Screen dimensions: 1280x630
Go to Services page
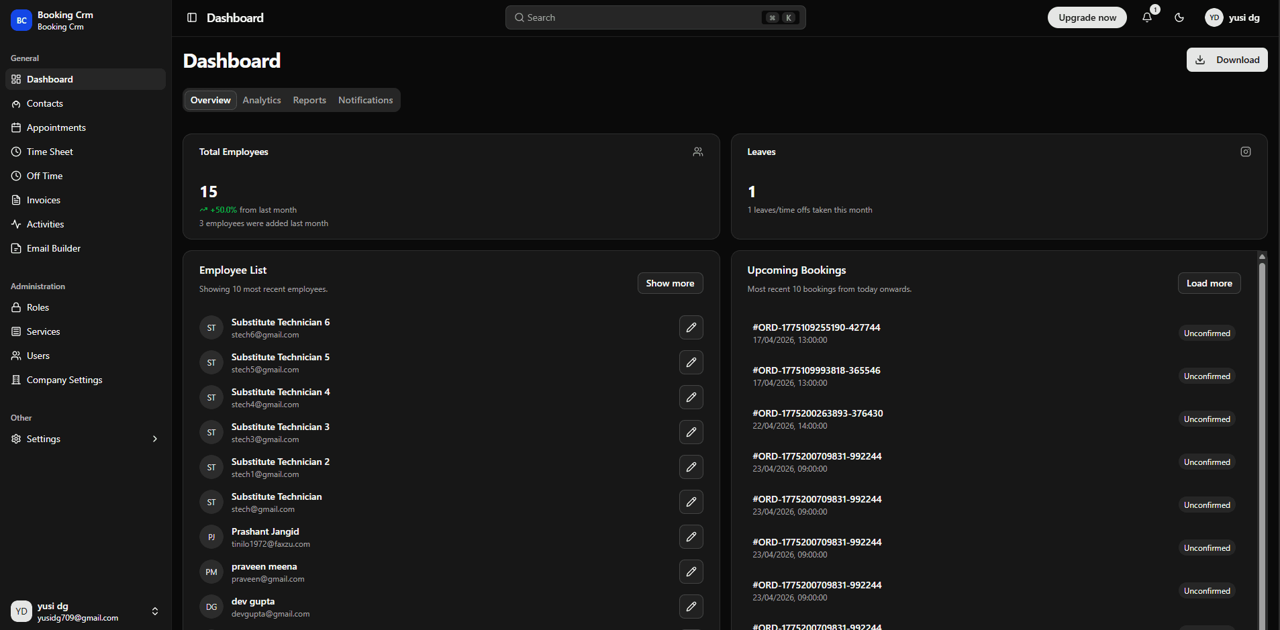pos(85,331)
